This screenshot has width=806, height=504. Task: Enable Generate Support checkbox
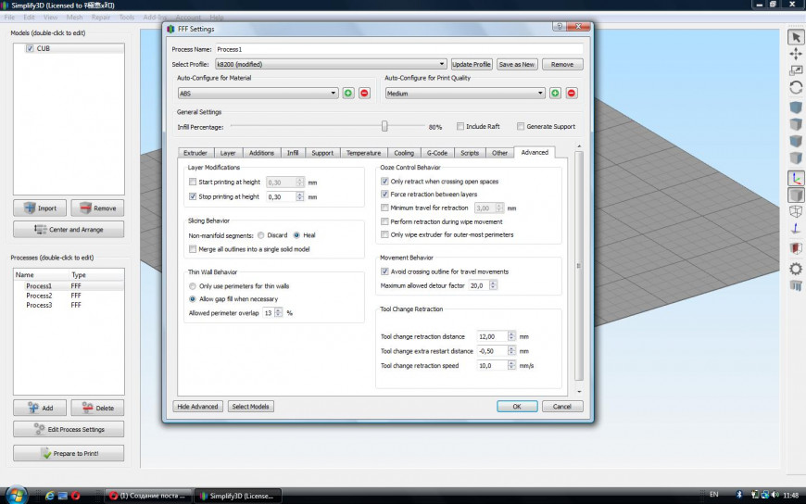coord(521,126)
